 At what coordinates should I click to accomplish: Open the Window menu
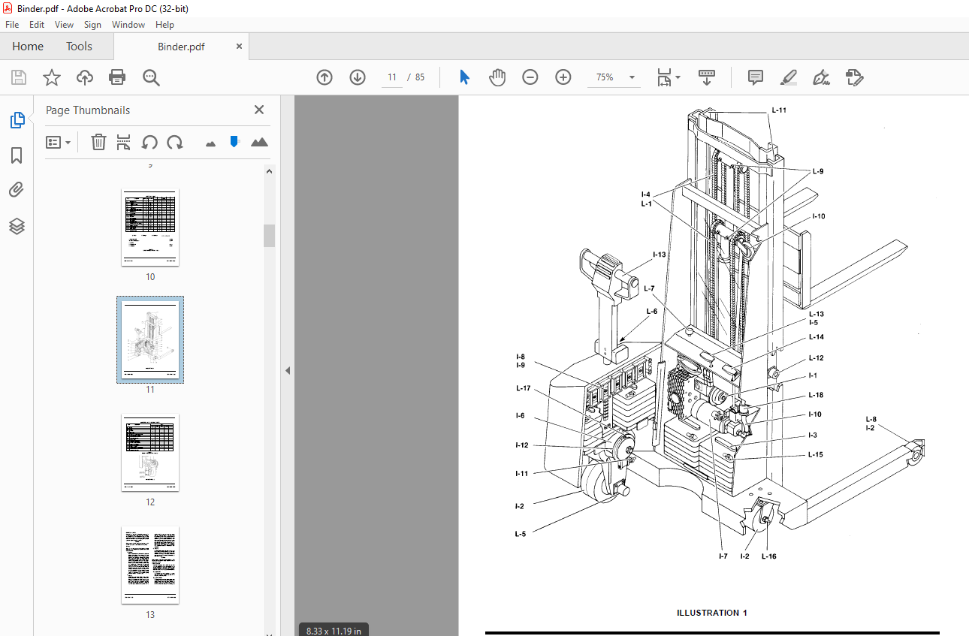point(128,25)
